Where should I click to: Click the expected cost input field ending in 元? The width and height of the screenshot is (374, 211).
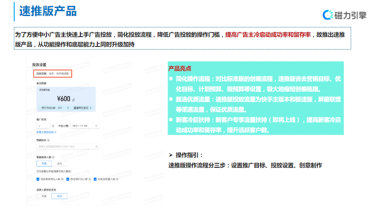[68, 146]
